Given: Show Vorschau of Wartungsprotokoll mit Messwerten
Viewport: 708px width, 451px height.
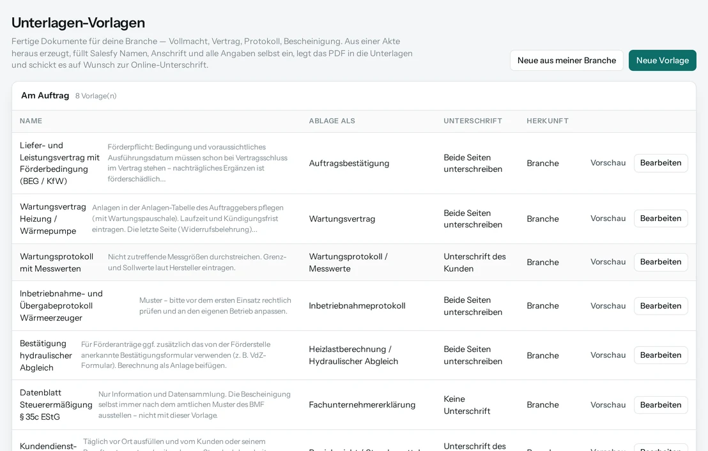Looking at the screenshot, I should tap(608, 262).
